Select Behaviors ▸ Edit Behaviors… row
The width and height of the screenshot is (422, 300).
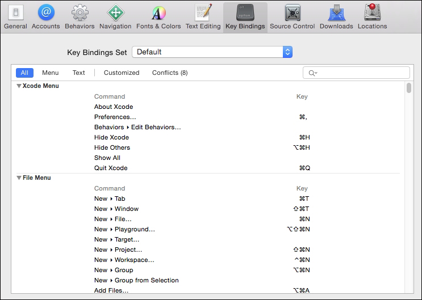(137, 127)
